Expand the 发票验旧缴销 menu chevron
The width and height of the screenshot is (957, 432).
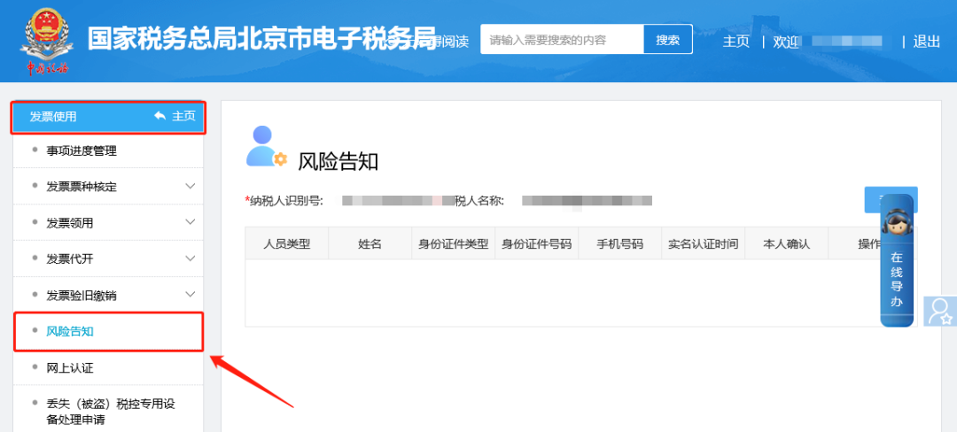pos(191,295)
